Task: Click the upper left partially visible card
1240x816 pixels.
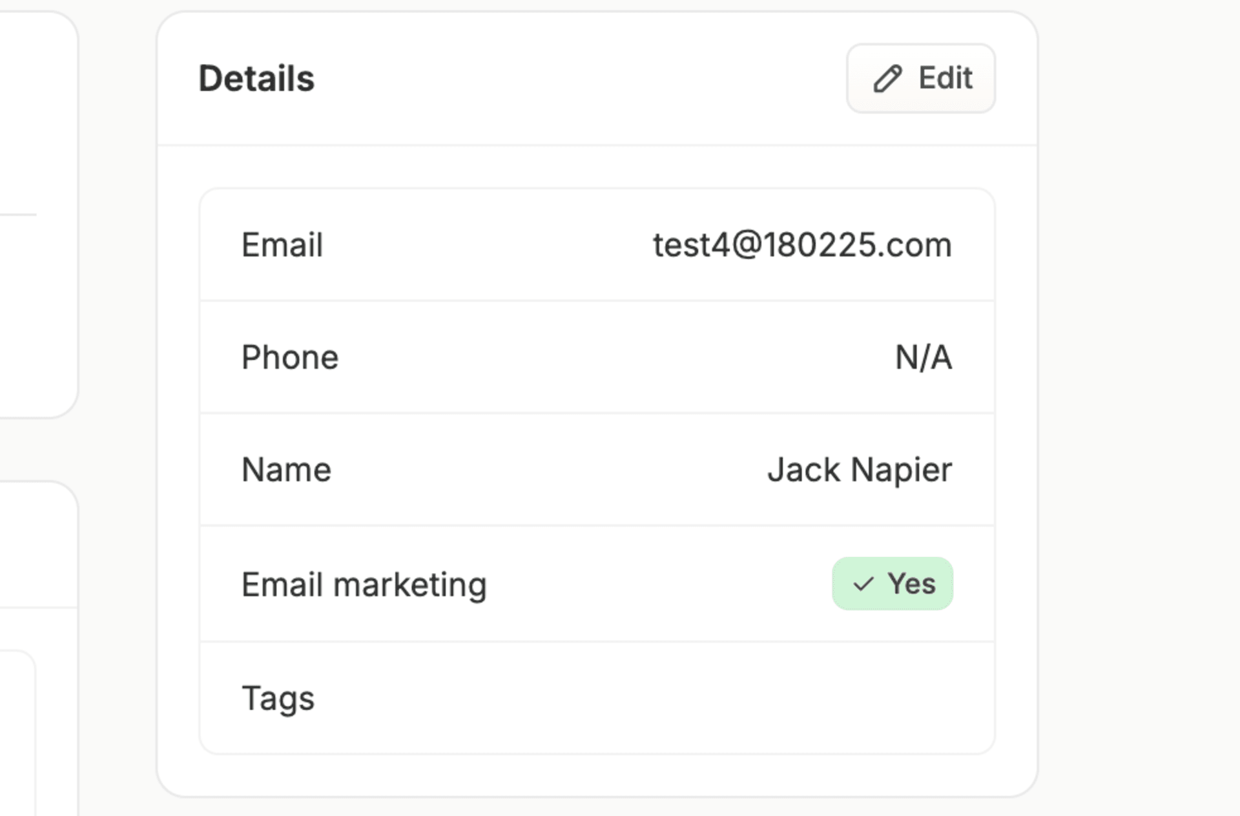Action: pyautogui.click(x=39, y=214)
